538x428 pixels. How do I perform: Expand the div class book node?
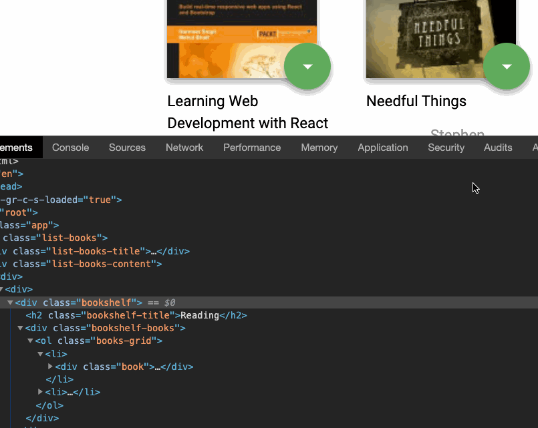pos(50,367)
